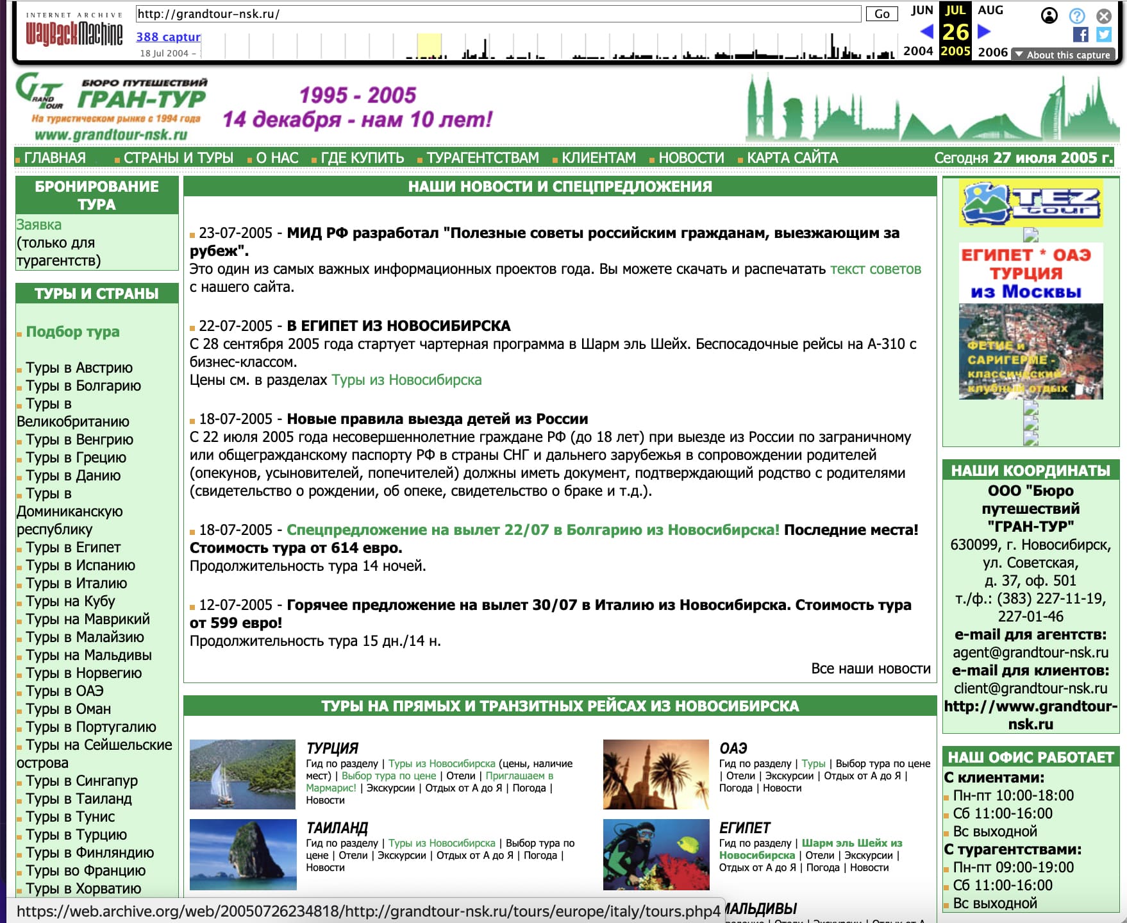1127x923 pixels.
Task: Click the Go button in Wayback toolbar
Action: pos(882,13)
